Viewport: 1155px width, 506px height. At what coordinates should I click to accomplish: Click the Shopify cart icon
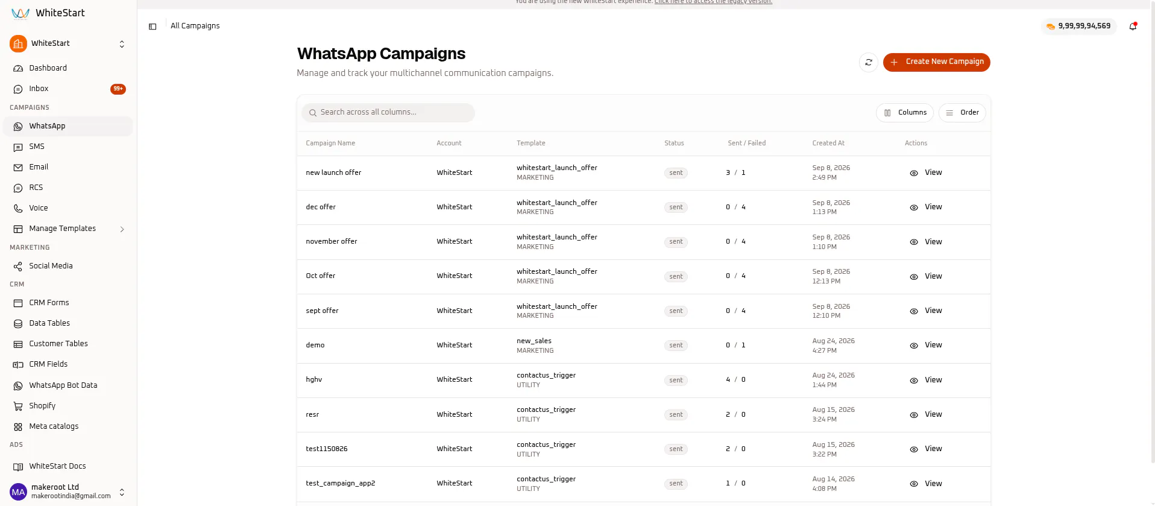[18, 406]
